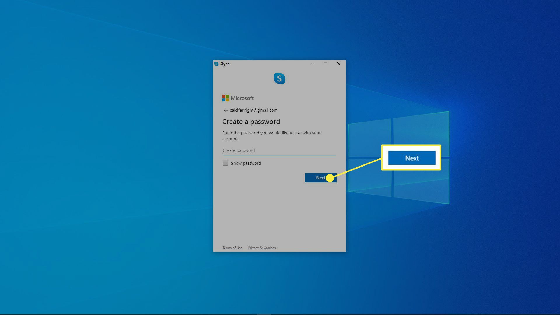Click the 'Show password' label text
This screenshot has width=560, height=315.
(x=246, y=163)
